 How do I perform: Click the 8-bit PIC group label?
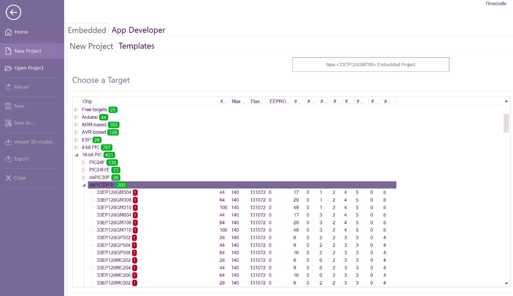(91, 147)
